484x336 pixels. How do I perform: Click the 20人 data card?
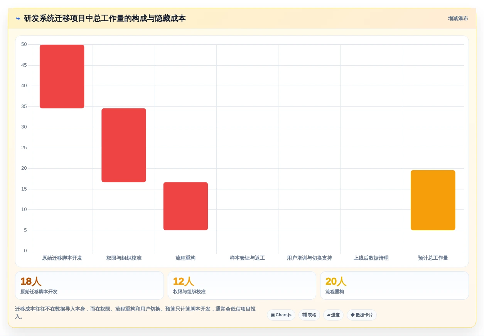point(395,285)
